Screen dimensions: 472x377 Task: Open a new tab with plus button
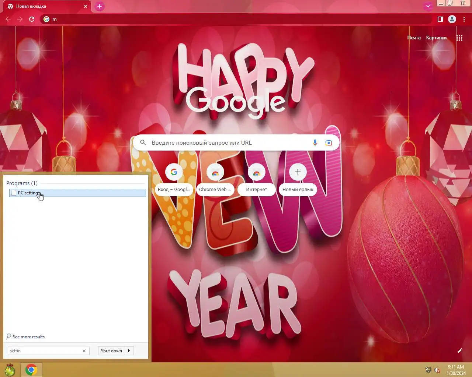[99, 6]
